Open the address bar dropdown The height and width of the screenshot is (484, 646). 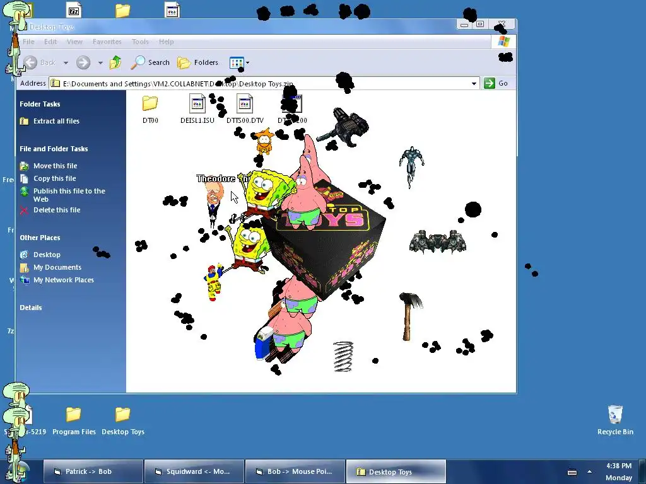pos(474,84)
